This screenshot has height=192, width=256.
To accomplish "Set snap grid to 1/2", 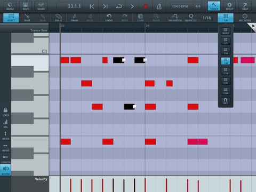I will point(226,41).
